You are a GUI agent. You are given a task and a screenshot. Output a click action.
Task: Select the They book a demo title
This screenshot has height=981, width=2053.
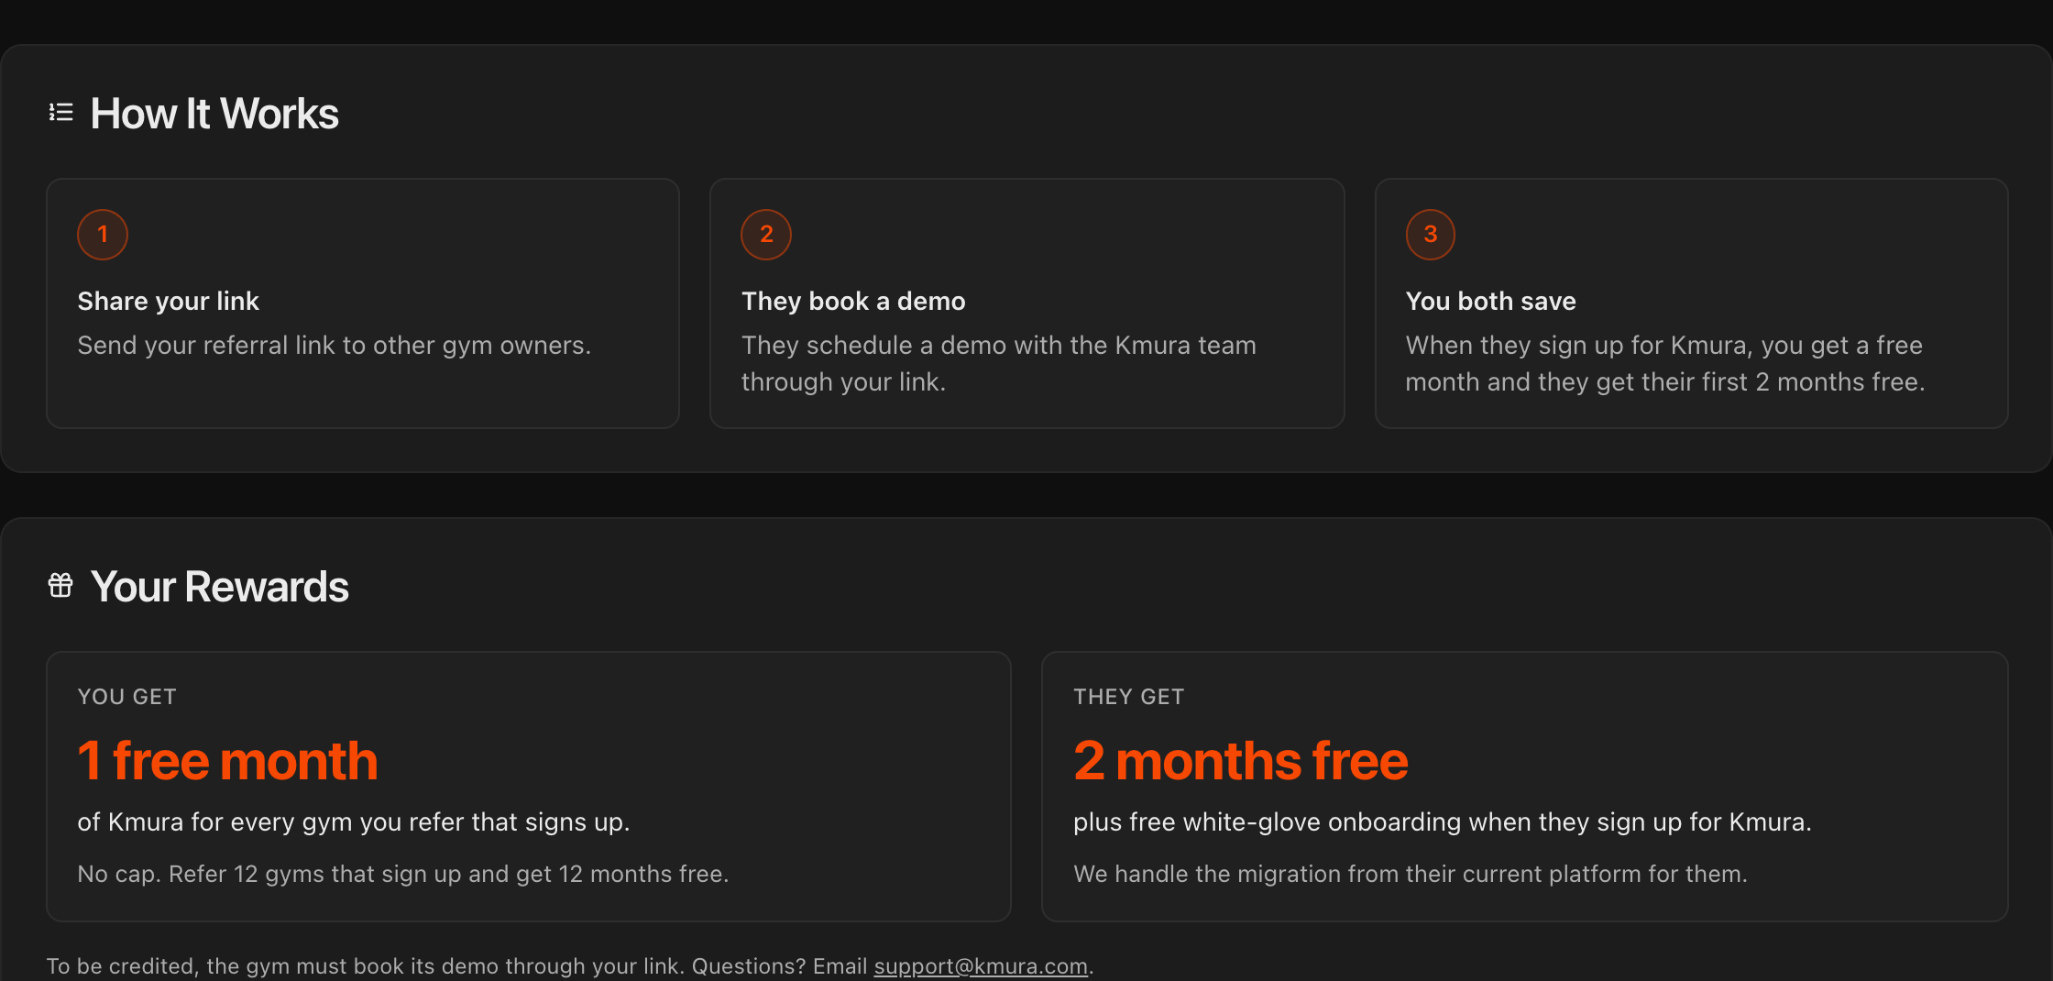coord(853,301)
